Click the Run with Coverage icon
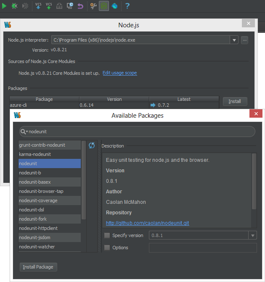The height and width of the screenshot is (282, 265). pyautogui.click(x=25, y=6)
